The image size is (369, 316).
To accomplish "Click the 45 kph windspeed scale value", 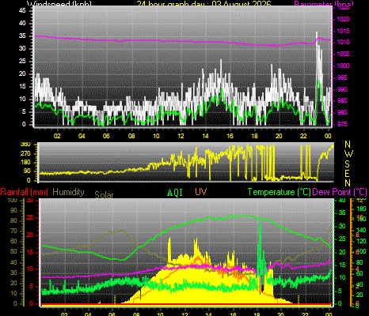I will [x=22, y=10].
